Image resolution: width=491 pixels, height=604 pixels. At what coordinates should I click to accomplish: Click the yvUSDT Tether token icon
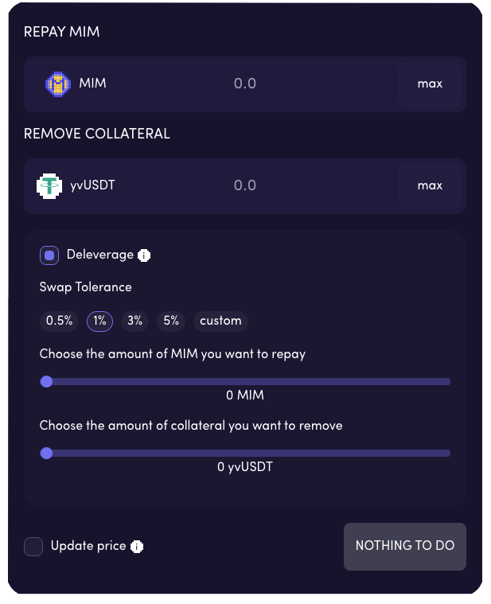[x=49, y=185]
